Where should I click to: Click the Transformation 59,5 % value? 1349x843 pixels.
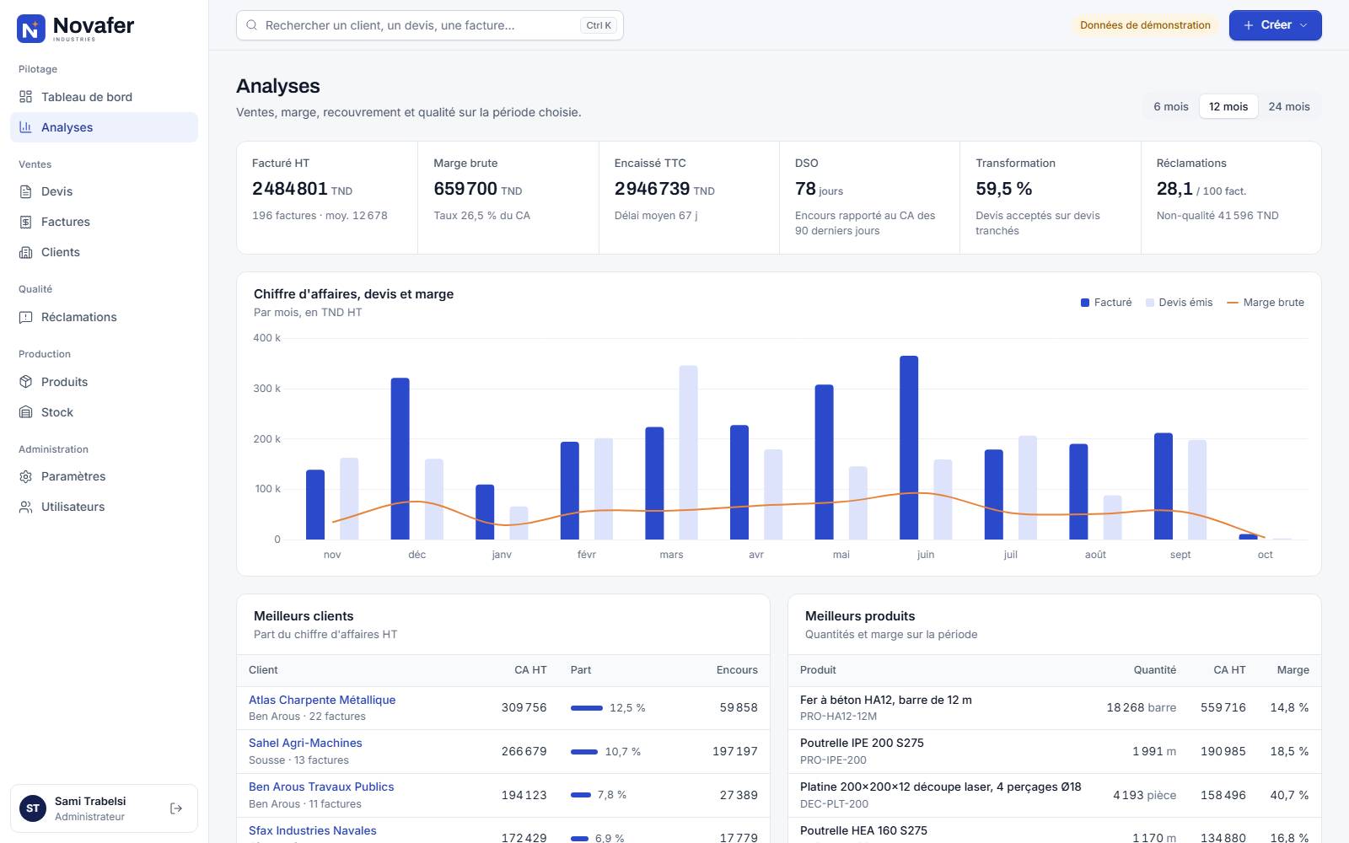click(x=1004, y=189)
